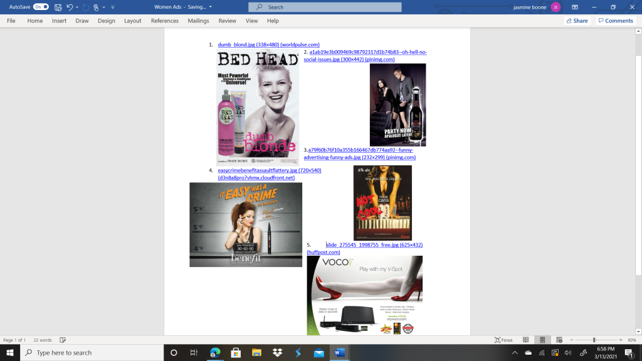The width and height of the screenshot is (642, 361).
Task: Go to the Mailings tab
Action: pos(198,21)
